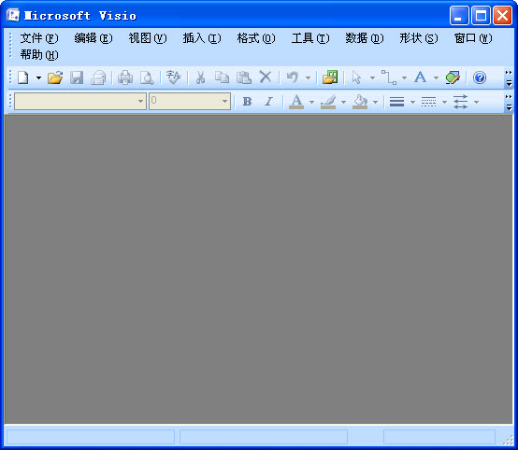
Task: Open the formatting toolbar options overflow
Action: [x=509, y=103]
